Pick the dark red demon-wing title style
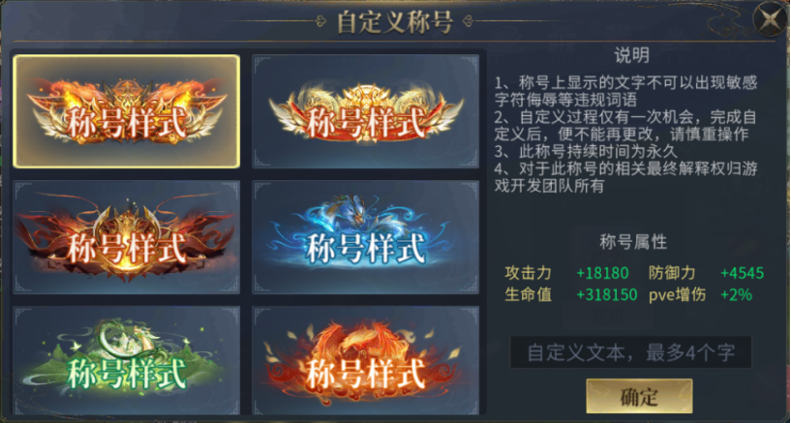 click(x=126, y=237)
